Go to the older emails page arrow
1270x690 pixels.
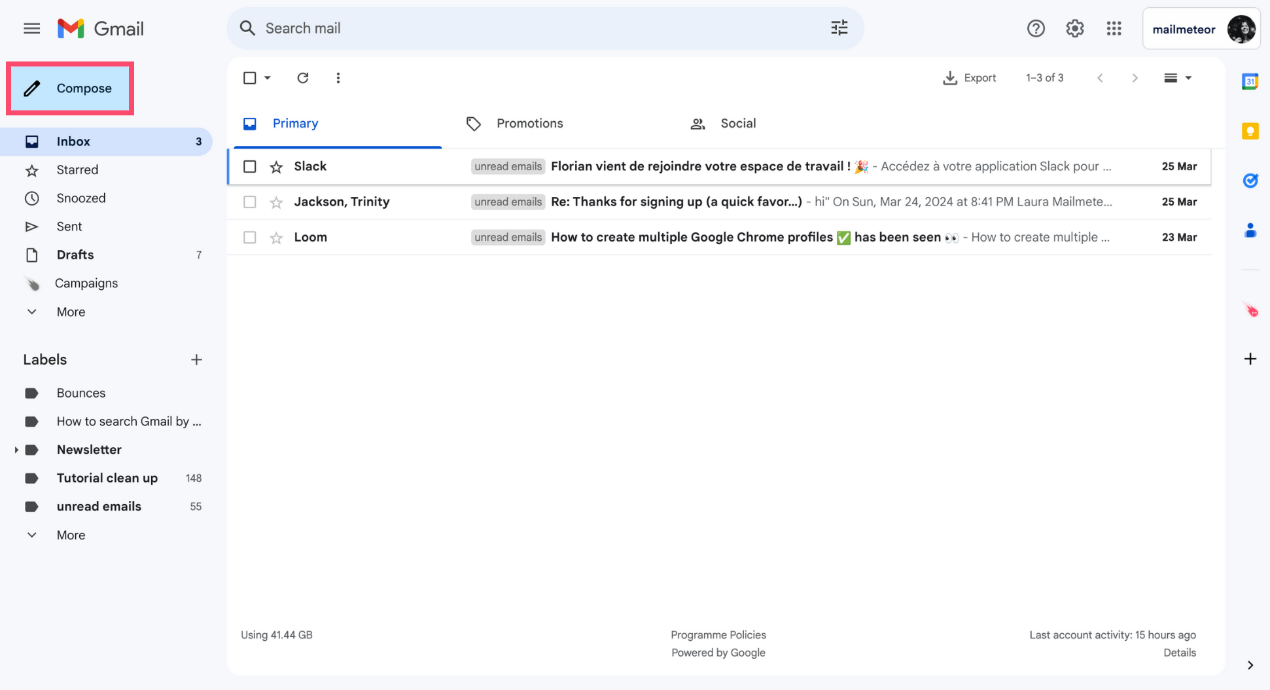[1135, 78]
